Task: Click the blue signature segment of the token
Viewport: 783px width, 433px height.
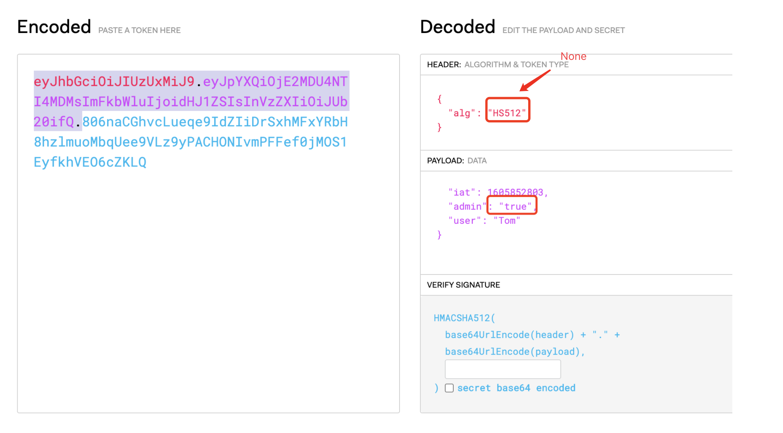Action: pyautogui.click(x=190, y=142)
